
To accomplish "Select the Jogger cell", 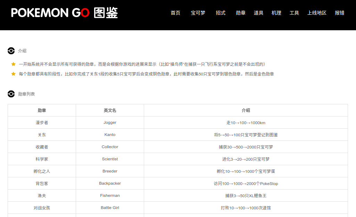I will (110, 122).
